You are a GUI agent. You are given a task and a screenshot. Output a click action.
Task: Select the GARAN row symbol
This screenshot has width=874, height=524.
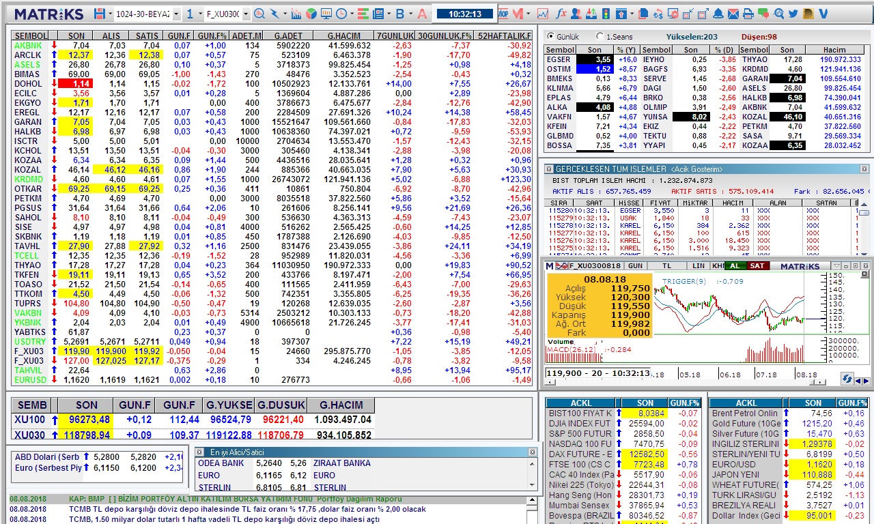point(27,121)
